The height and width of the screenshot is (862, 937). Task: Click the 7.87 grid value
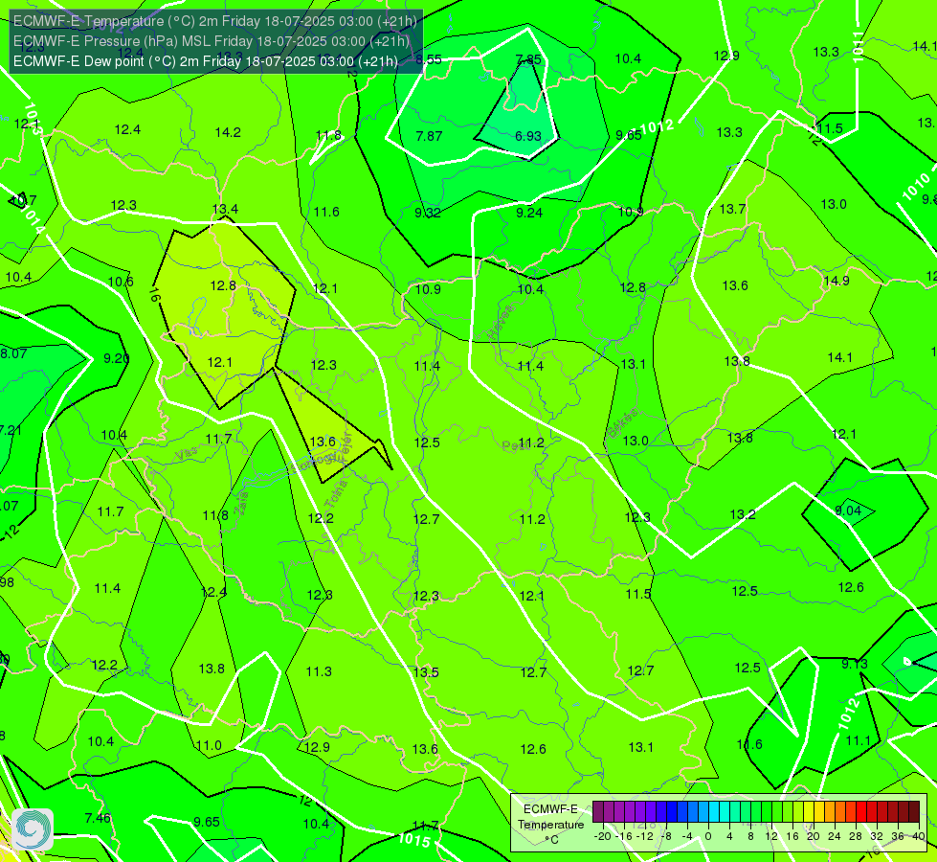(x=429, y=136)
